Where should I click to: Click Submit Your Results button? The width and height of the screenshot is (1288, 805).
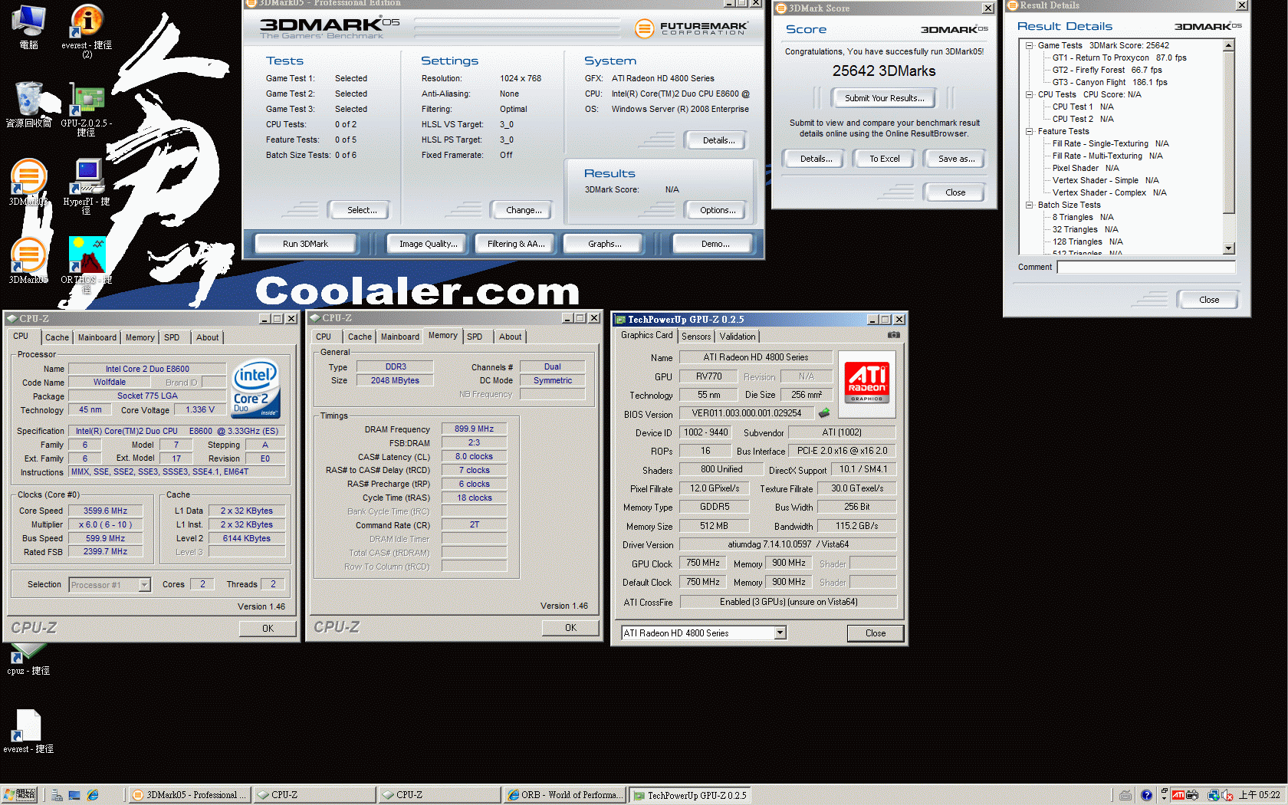[x=884, y=98]
